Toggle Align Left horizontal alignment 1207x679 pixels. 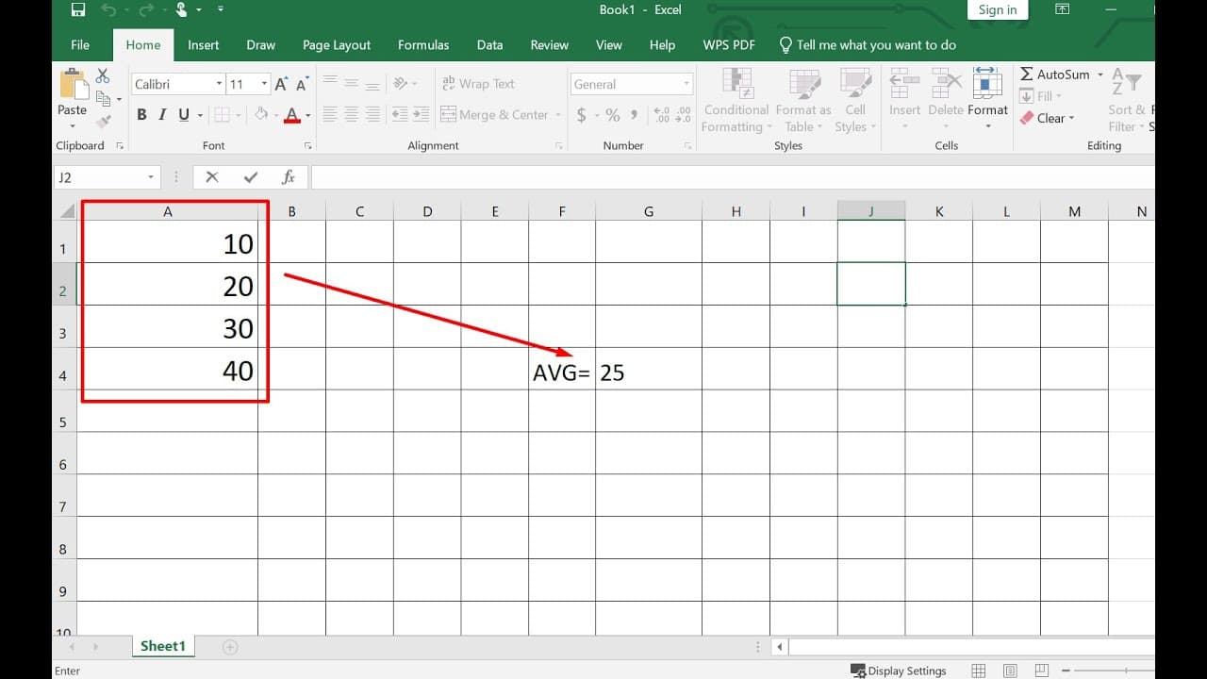click(x=330, y=114)
